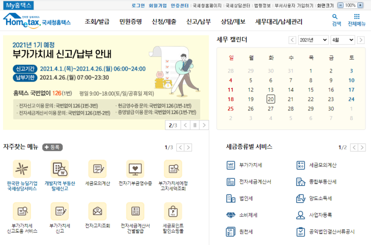Show next banner slide

204,125
